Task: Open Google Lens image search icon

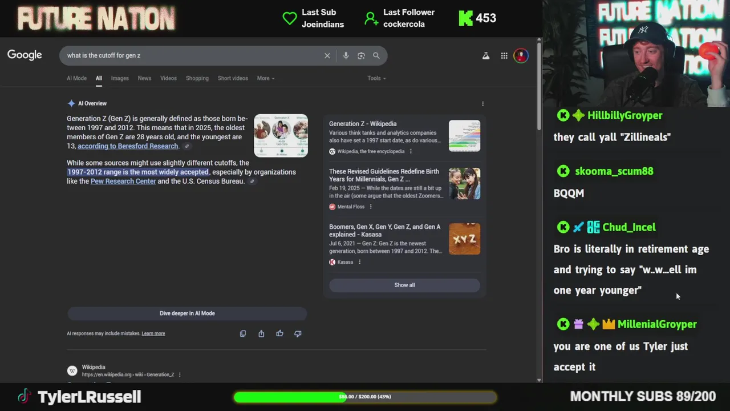Action: 361,55
